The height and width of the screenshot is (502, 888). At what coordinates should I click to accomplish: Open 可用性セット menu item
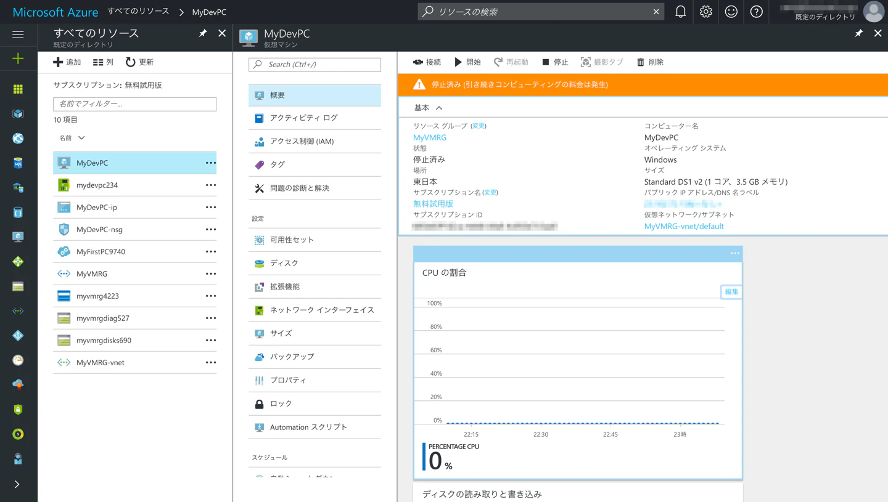tap(314, 240)
